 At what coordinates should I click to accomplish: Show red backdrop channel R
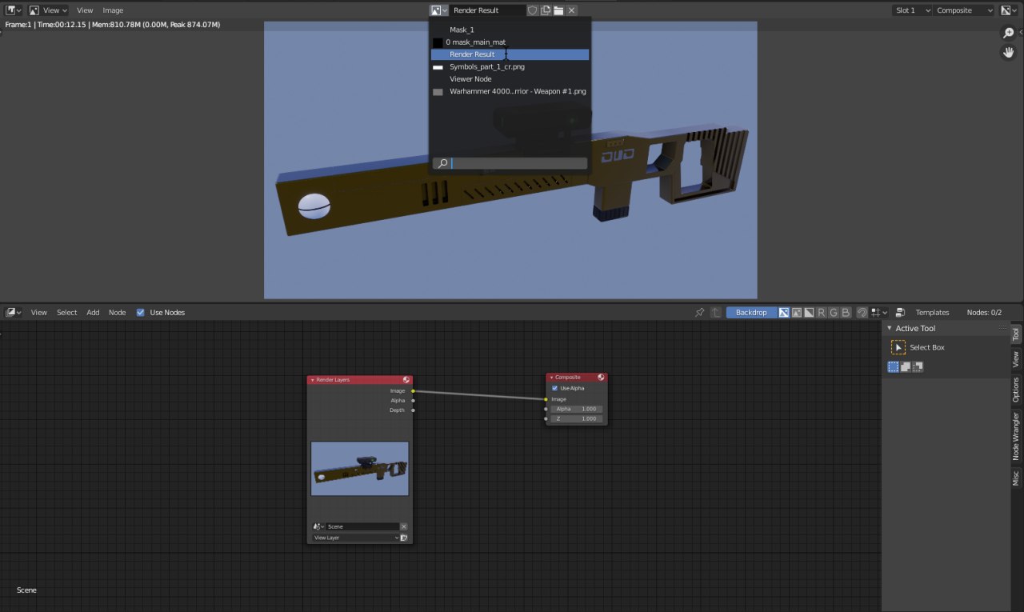(822, 313)
